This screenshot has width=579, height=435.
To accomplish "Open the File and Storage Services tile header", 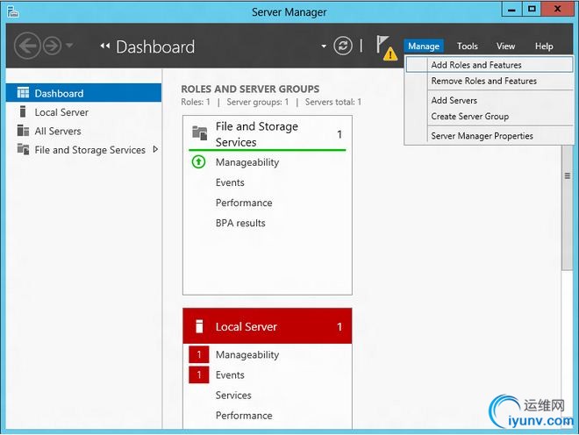I will (268, 134).
